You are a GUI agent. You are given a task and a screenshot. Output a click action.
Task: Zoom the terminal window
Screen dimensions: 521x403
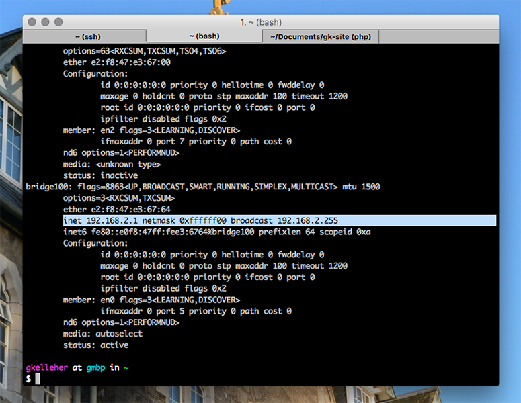click(x=58, y=22)
